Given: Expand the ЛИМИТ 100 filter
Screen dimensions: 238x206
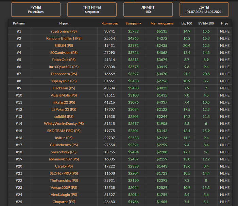Looking at the screenshot, I should [x=148, y=10].
